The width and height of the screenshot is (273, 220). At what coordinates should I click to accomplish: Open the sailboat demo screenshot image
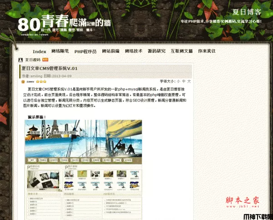(83, 139)
